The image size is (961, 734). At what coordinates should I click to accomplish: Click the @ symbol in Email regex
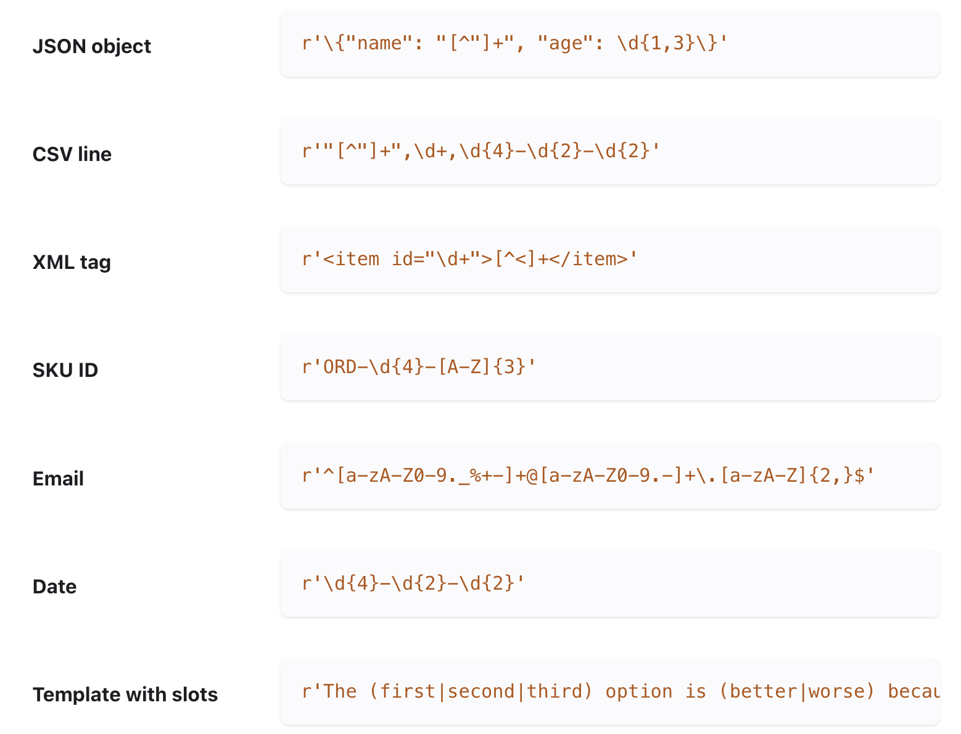(x=532, y=476)
